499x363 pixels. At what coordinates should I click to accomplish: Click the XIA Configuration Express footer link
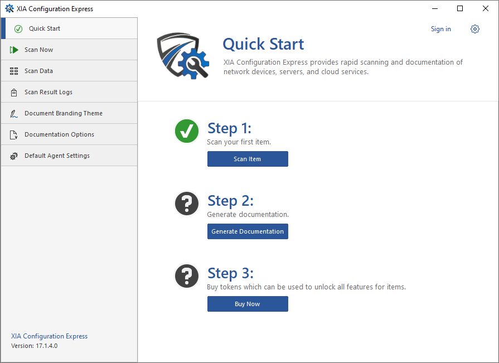(x=49, y=336)
